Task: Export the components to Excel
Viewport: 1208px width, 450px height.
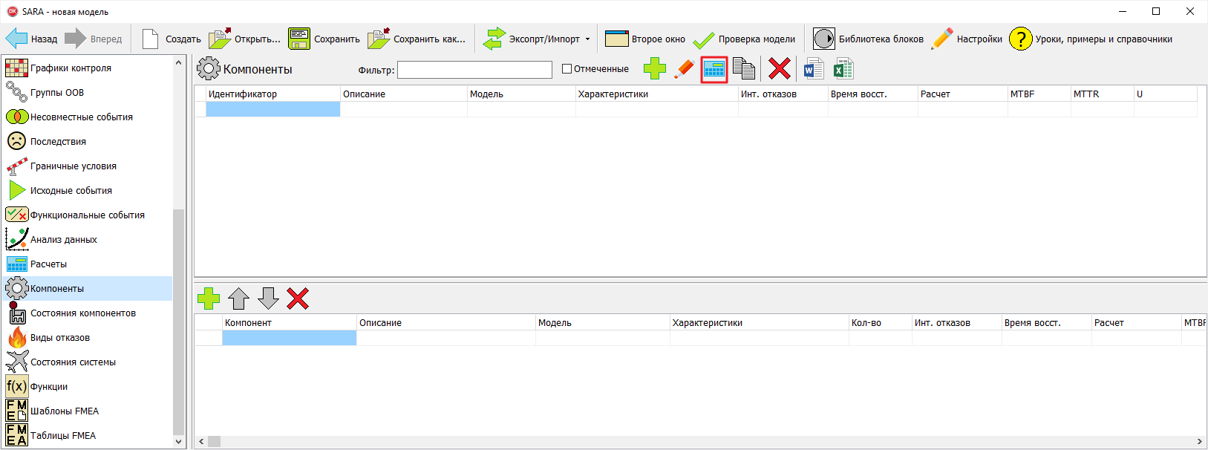Action: (x=843, y=69)
